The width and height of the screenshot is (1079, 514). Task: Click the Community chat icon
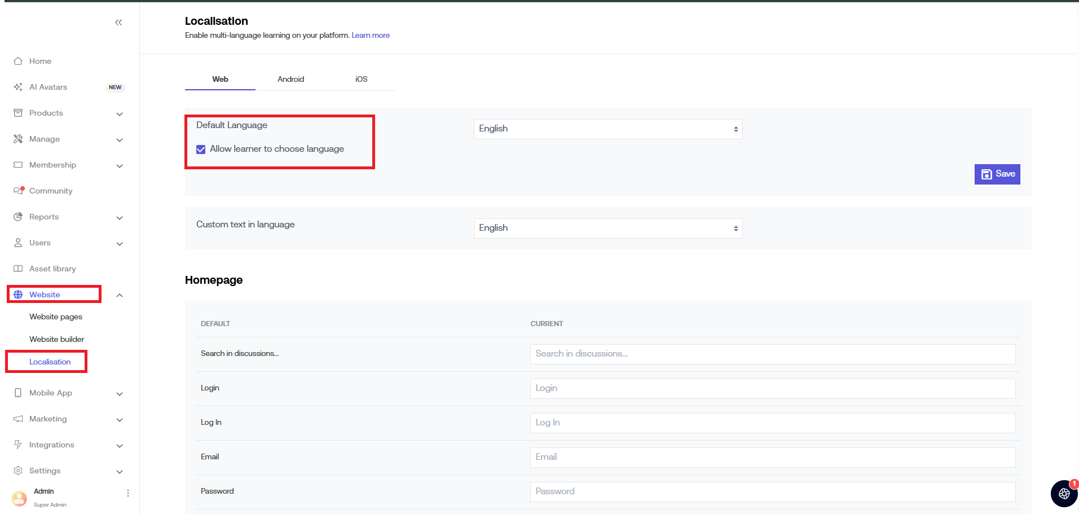(18, 191)
